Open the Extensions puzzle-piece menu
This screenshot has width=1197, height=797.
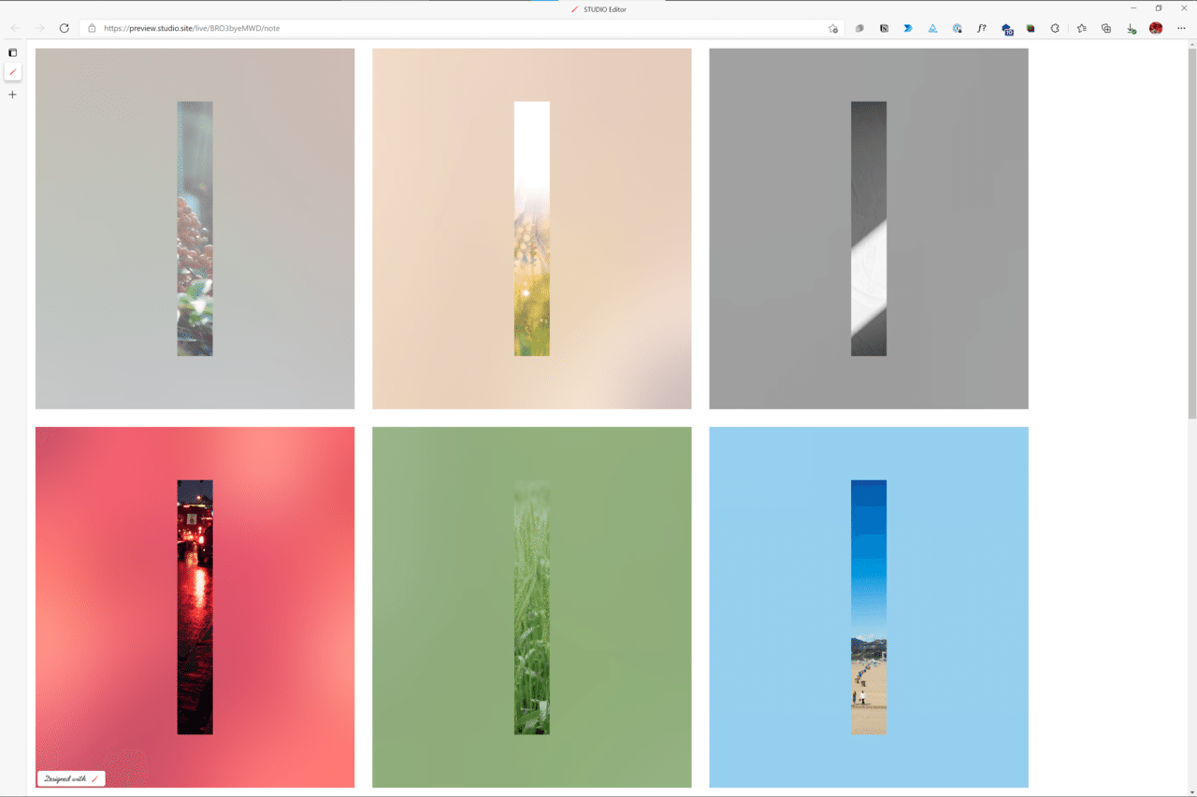[1055, 28]
